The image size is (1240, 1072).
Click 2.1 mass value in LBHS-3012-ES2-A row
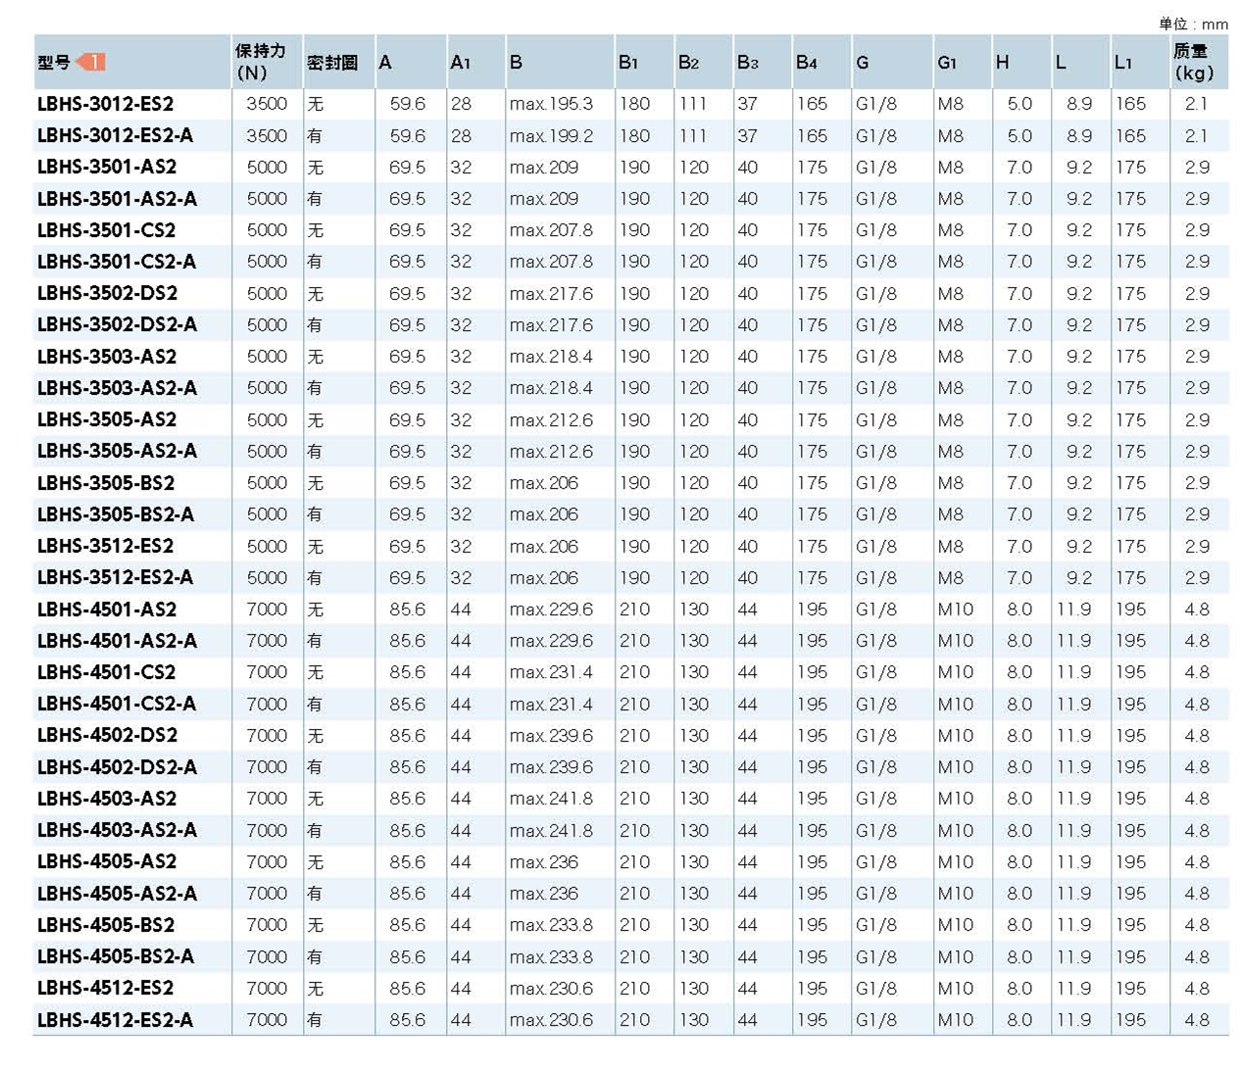pos(1197,135)
